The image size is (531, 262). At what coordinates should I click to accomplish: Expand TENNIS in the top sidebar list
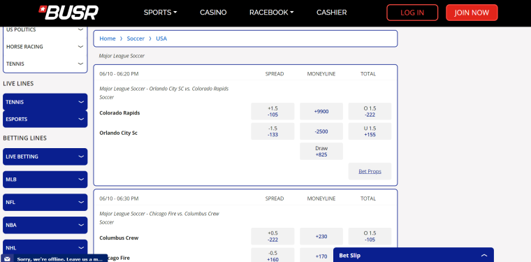[x=45, y=64]
